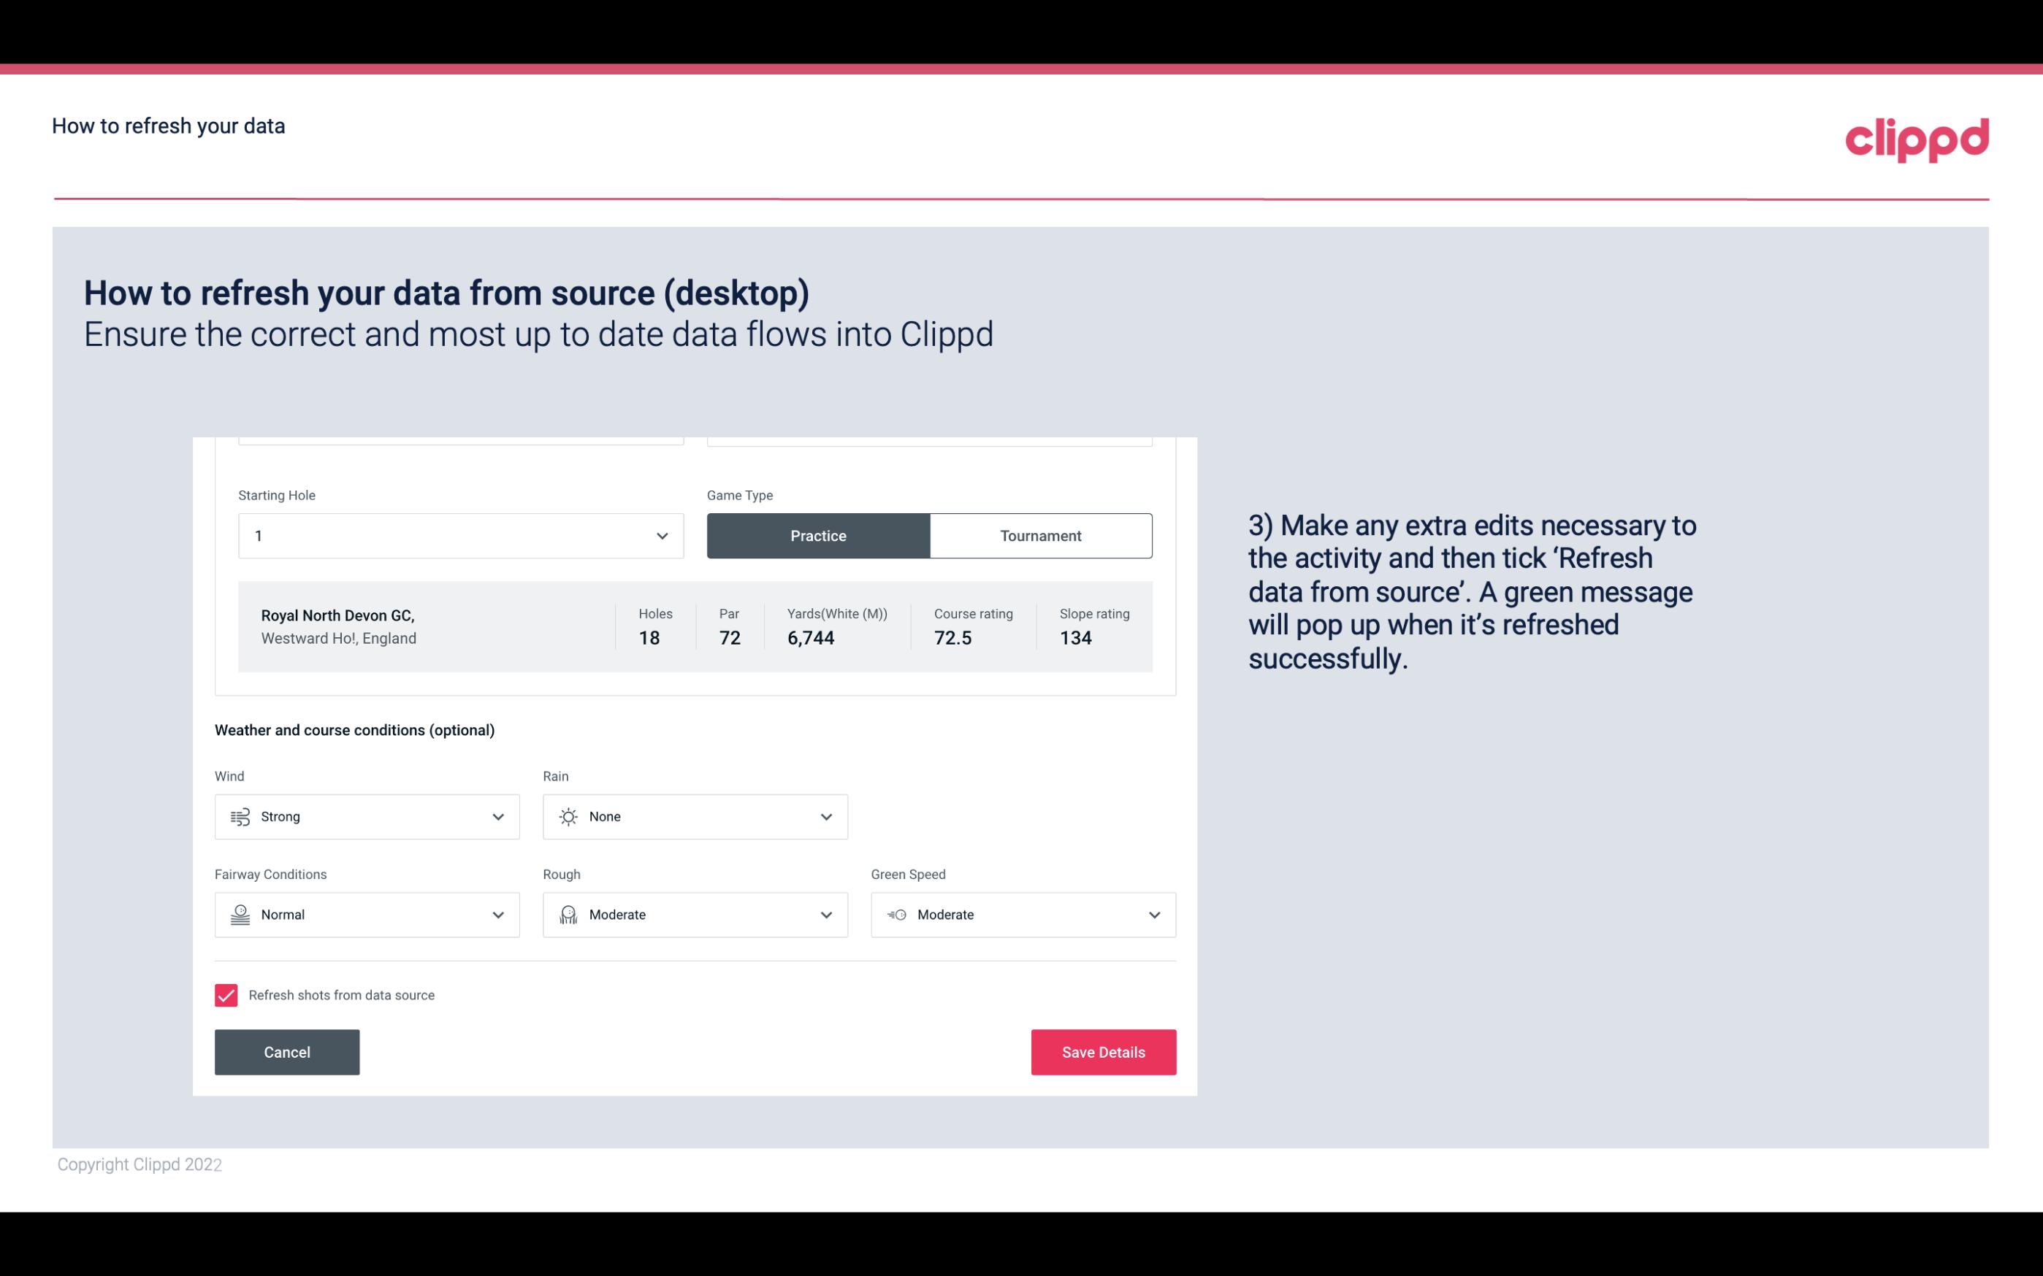The width and height of the screenshot is (2043, 1276).
Task: Click Save Details button
Action: [x=1103, y=1051]
